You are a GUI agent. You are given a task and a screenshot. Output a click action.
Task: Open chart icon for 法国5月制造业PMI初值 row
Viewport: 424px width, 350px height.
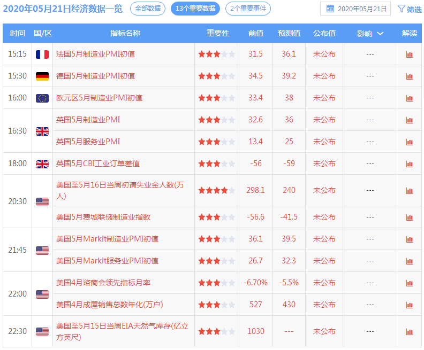tap(410, 55)
